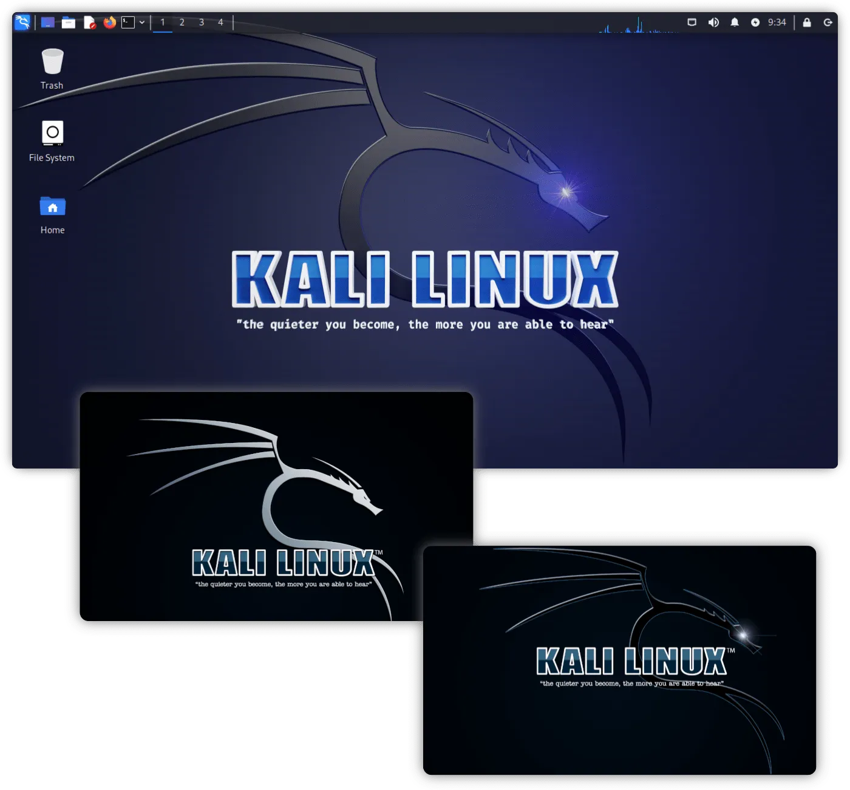This screenshot has height=790, width=850.
Task: Open the power manager battery icon
Action: [755, 22]
